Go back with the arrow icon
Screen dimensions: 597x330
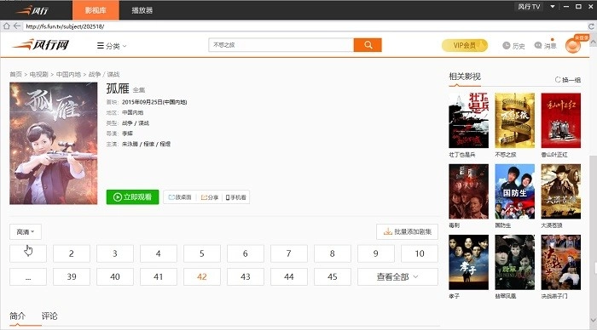[17, 26]
